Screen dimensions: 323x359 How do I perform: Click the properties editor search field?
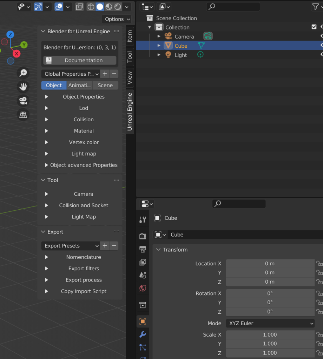[x=239, y=204]
